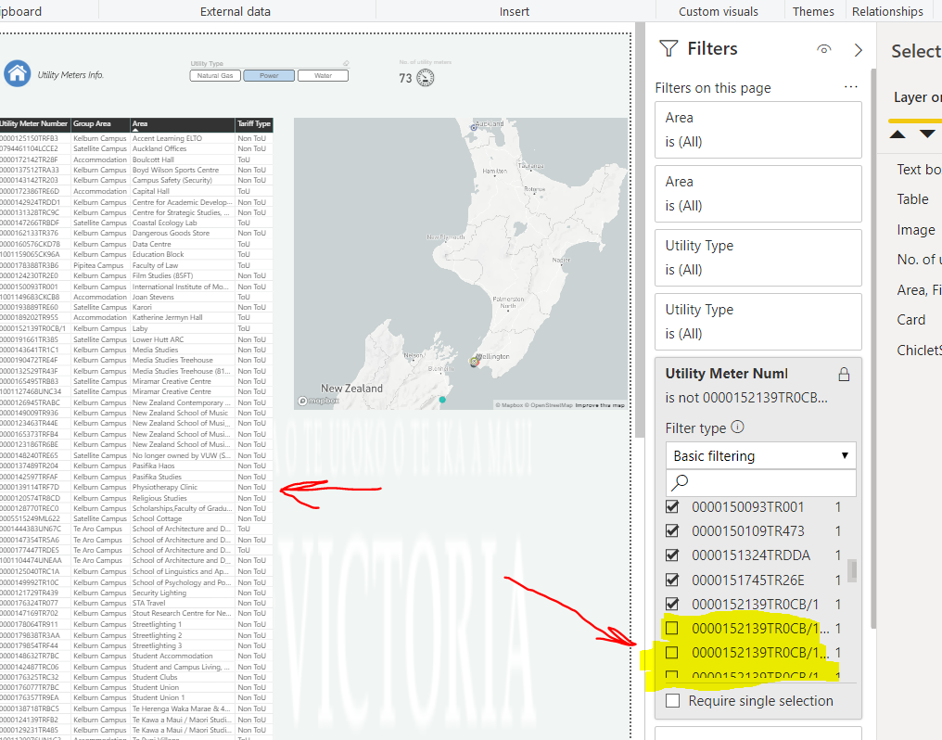Image resolution: width=942 pixels, height=740 pixels.
Task: Move layer up with triangle arrow
Action: (897, 134)
